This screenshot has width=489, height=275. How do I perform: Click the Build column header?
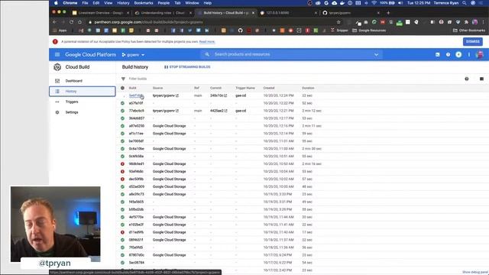click(x=132, y=88)
